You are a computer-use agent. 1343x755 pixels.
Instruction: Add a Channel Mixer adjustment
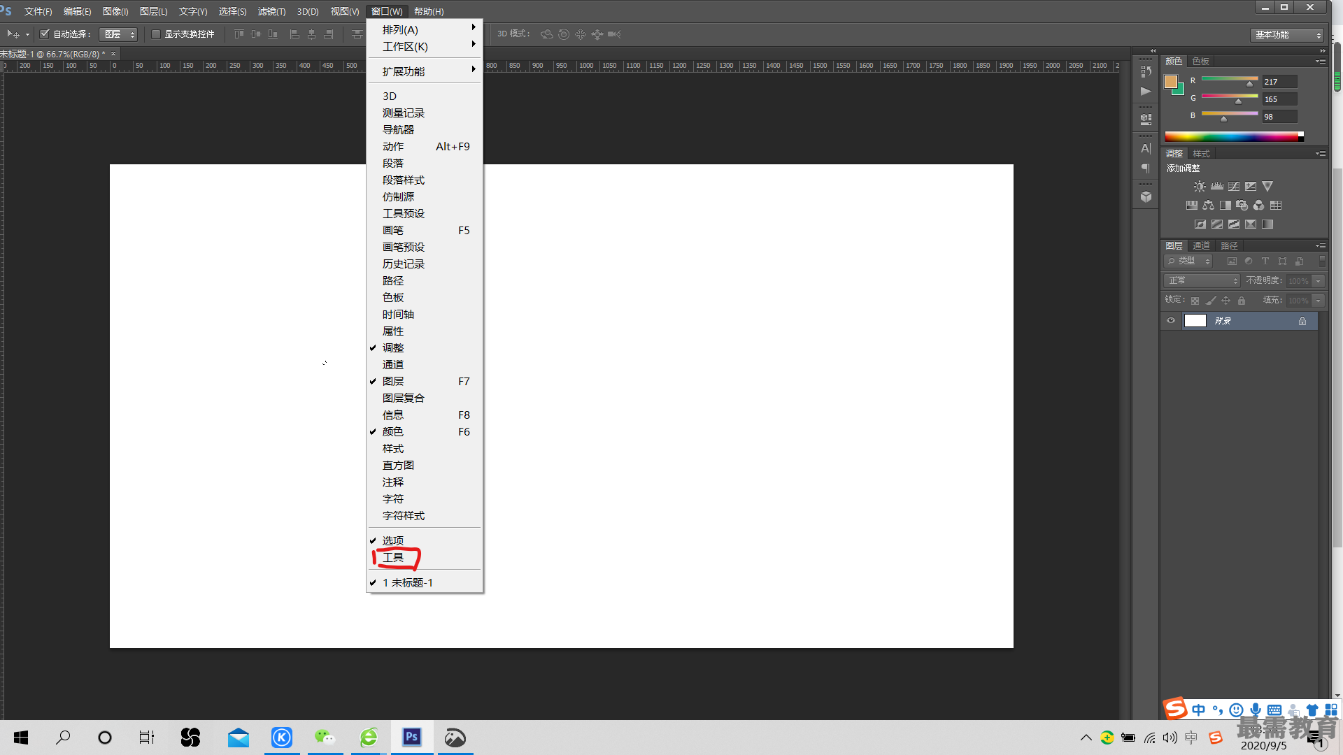[x=1258, y=206]
